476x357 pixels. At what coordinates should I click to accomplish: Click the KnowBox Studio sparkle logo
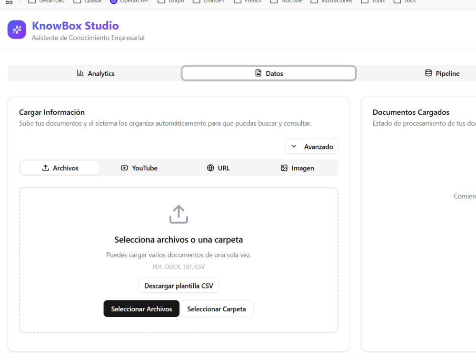(17, 30)
